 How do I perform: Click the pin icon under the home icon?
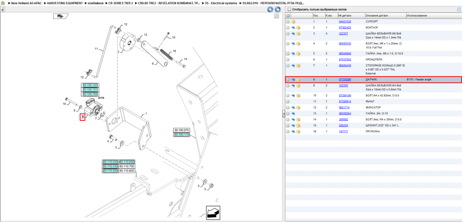click(x=2, y=9)
